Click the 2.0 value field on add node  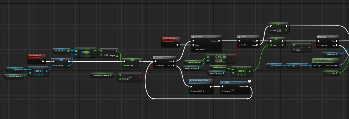click(106, 55)
